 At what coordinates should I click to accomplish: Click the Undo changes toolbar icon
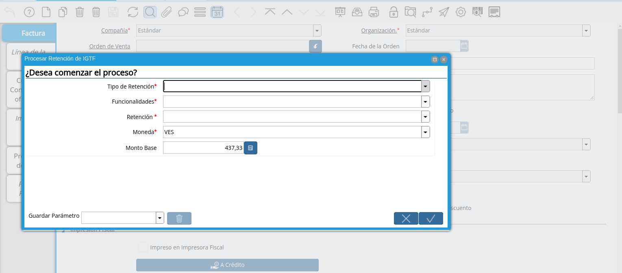(x=10, y=12)
